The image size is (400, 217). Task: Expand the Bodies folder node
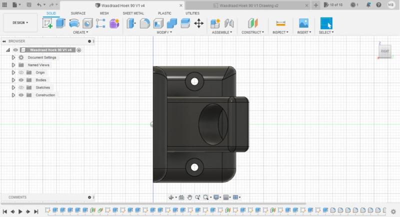[x=13, y=80]
